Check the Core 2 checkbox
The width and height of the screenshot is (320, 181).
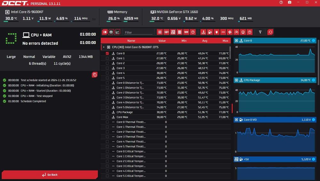107,63
